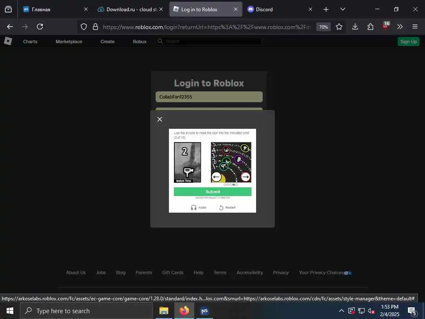Open the Help footer link

pyautogui.click(x=198, y=272)
